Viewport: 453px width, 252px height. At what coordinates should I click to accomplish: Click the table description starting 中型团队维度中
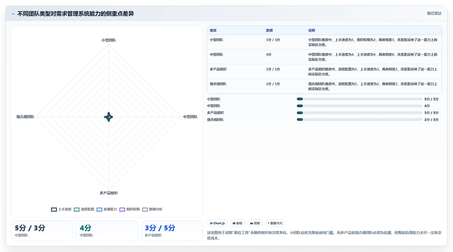(x=373, y=57)
